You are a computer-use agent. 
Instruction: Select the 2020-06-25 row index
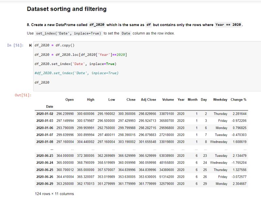click(x=45, y=170)
